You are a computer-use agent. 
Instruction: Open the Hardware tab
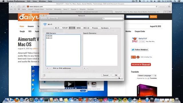click(x=105, y=28)
